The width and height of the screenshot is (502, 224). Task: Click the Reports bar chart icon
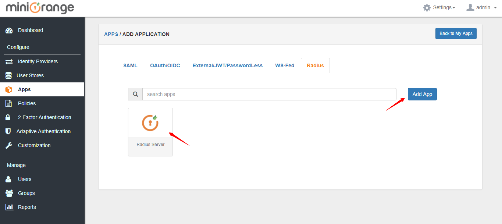pyautogui.click(x=9, y=207)
